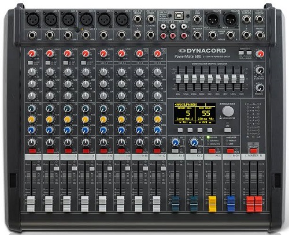Click the AUX SEND output jack
The image size is (289, 235).
198,19
